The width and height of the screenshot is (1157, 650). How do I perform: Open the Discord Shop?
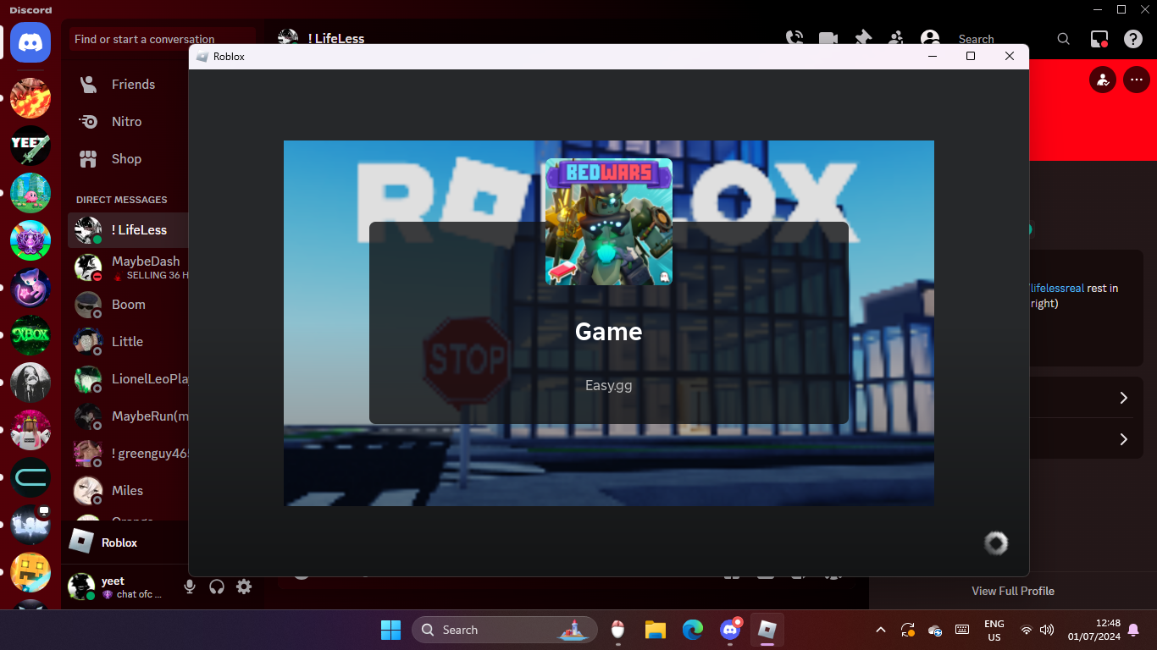[128, 159]
